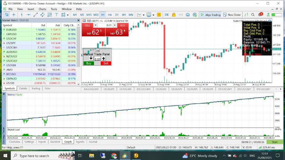Draw a vertical line on chart
Screen dimensions: 285x160
tap(22, 15)
